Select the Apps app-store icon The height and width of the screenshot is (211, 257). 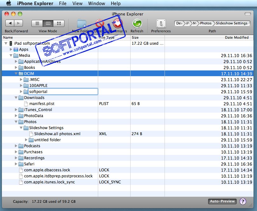point(16,49)
